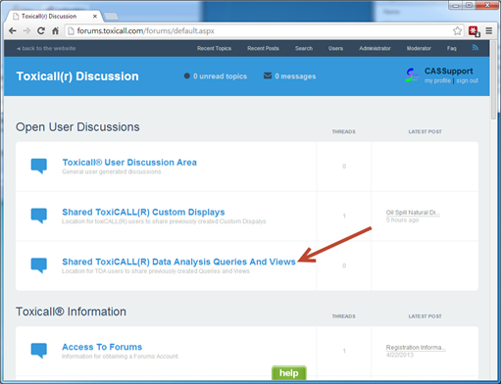Click the unread topics dot icon

point(187,75)
